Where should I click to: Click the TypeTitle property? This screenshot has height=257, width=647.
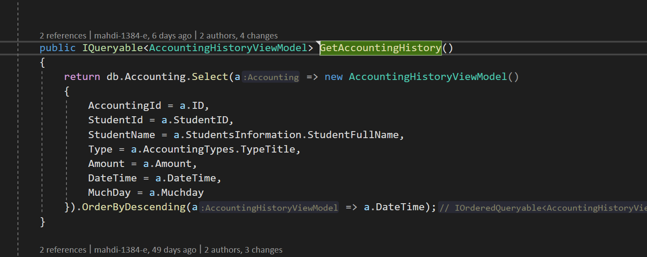click(x=268, y=149)
